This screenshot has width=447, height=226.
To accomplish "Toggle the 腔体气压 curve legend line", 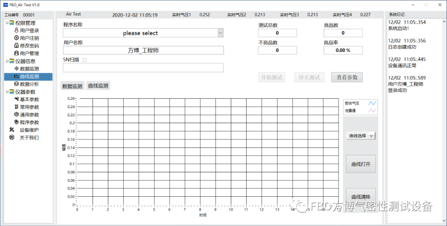I will [372, 103].
